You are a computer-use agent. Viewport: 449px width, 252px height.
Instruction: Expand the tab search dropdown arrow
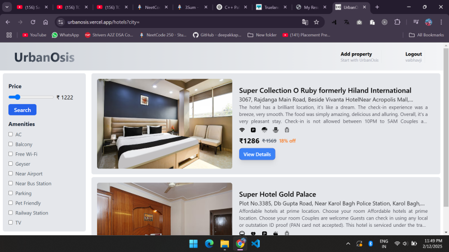(x=7, y=7)
